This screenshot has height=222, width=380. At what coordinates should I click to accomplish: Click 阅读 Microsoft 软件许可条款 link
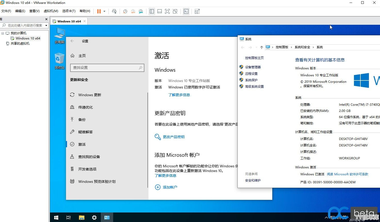(x=348, y=174)
